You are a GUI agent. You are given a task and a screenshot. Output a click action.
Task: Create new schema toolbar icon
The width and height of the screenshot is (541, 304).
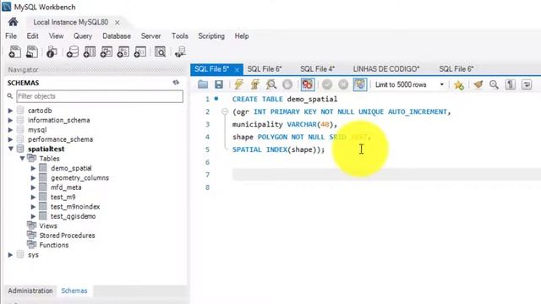click(x=73, y=52)
